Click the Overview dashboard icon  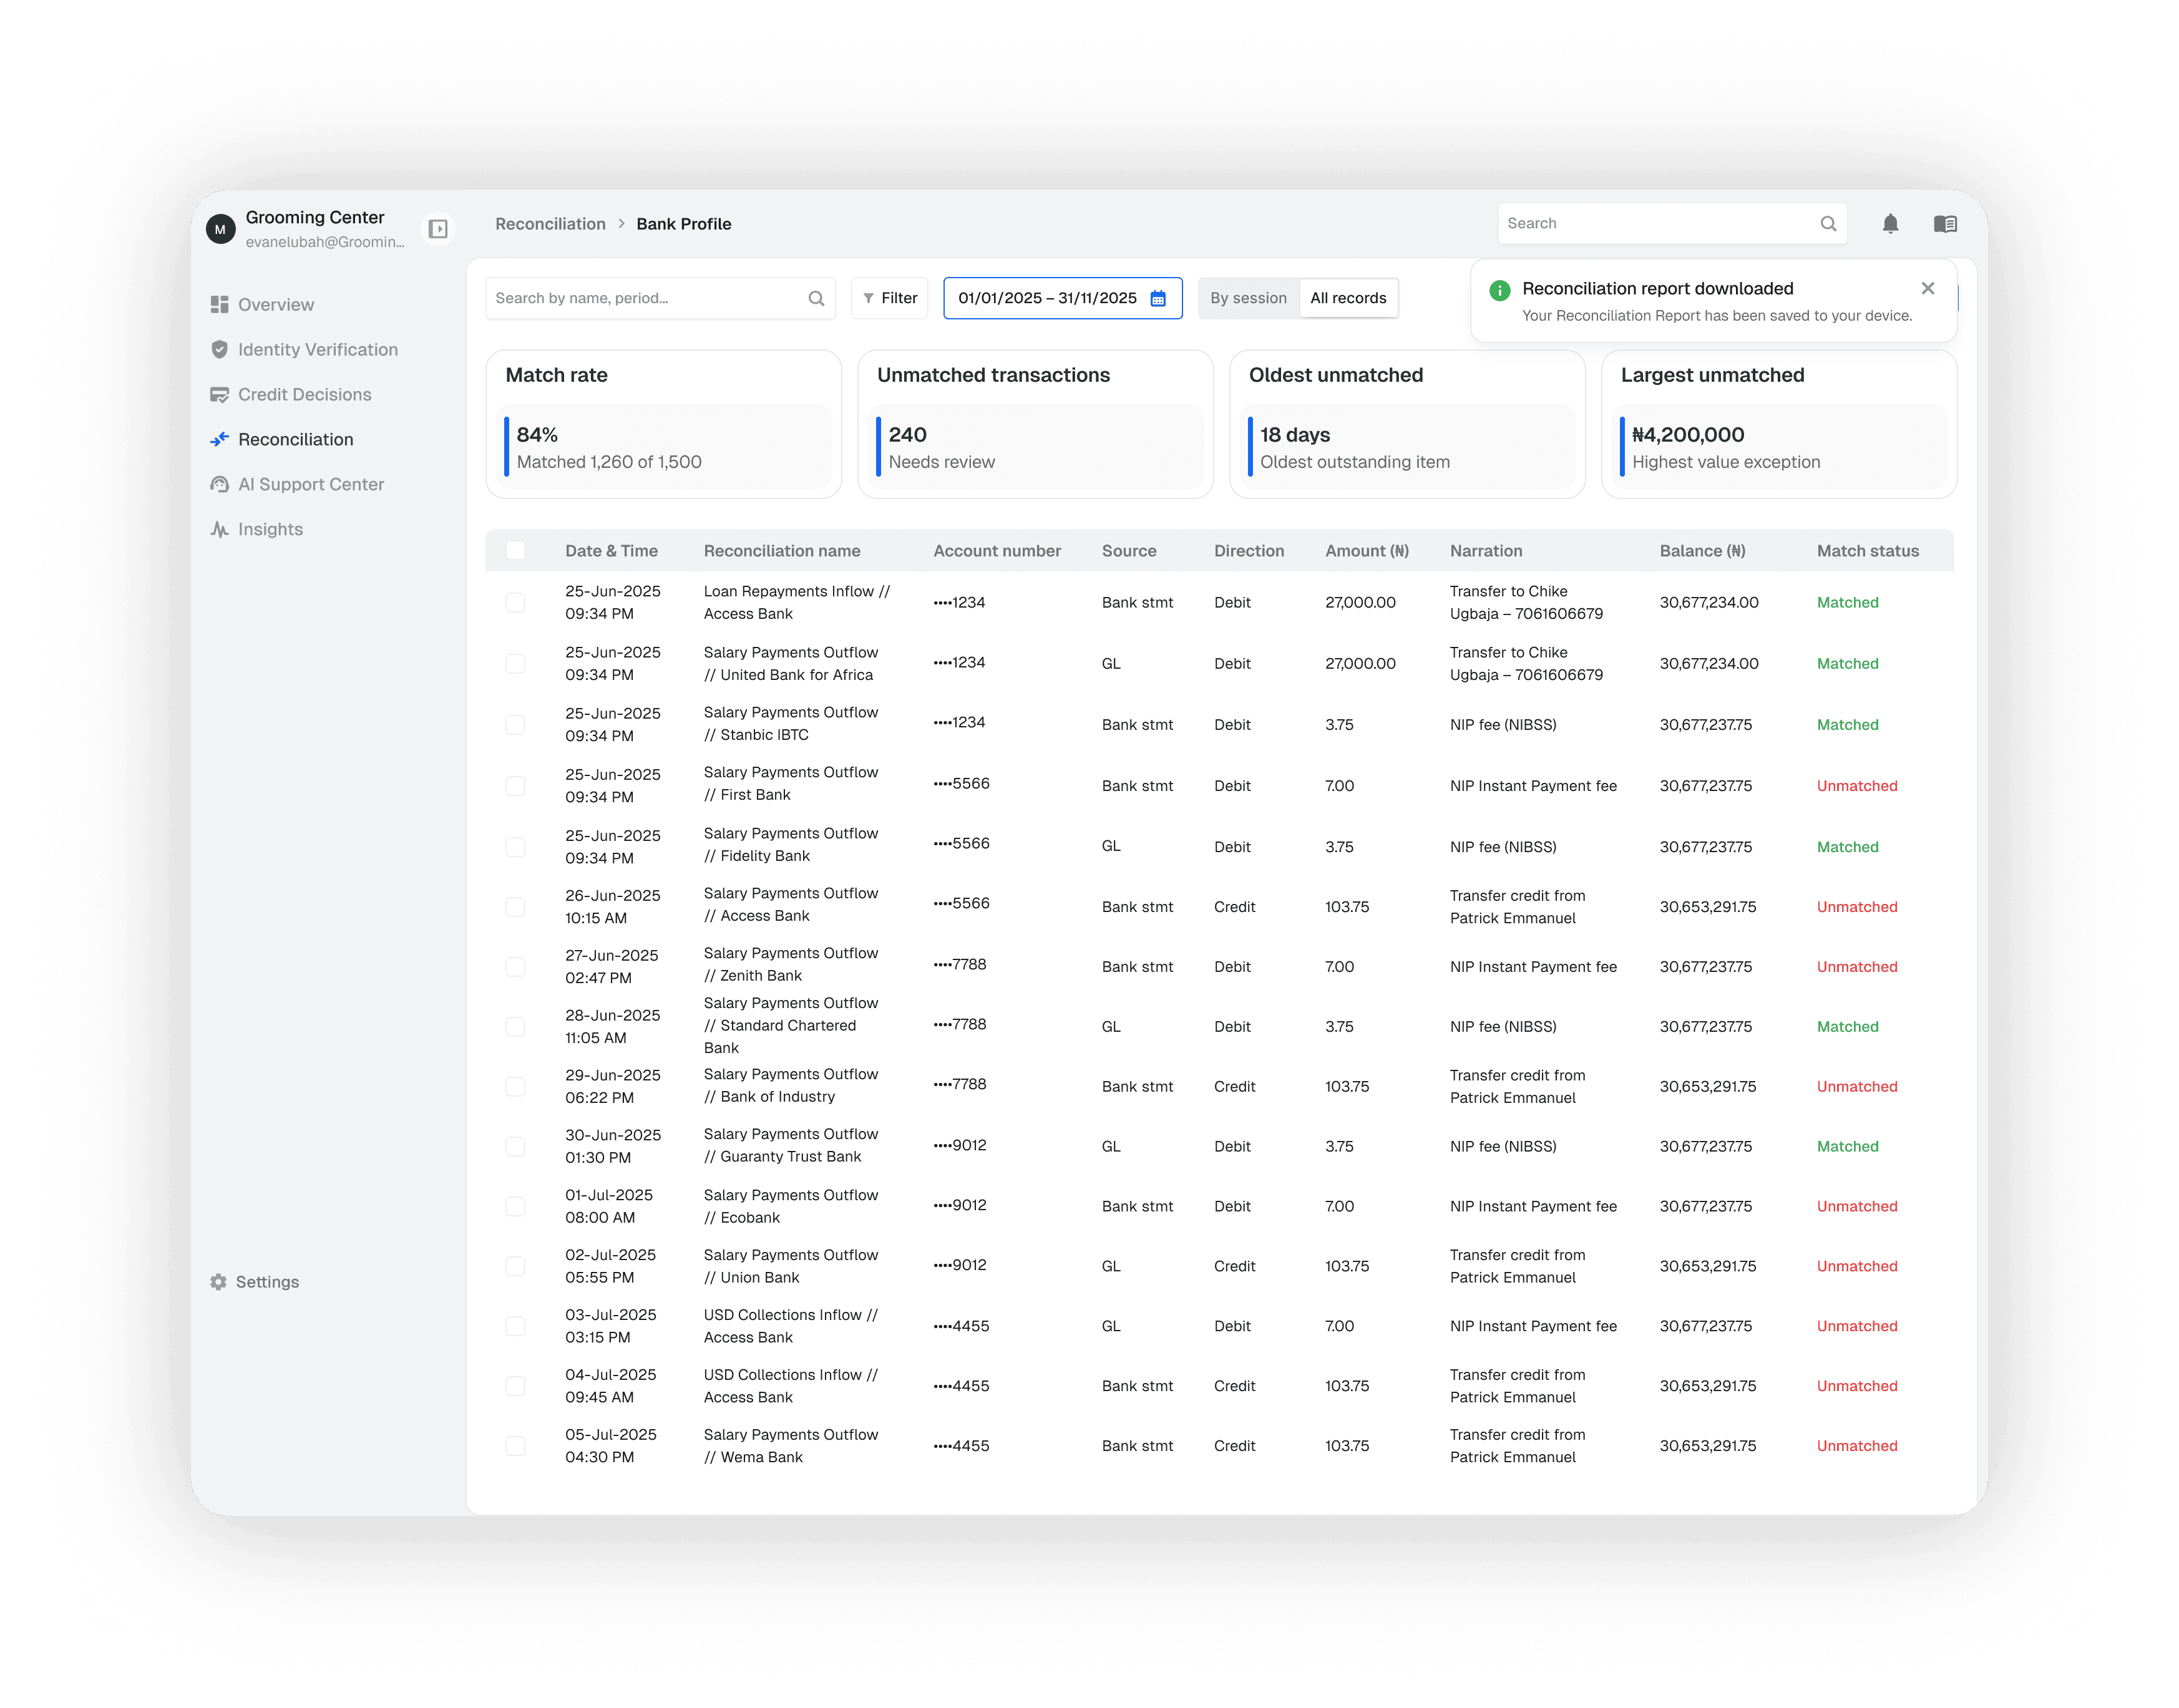219,304
